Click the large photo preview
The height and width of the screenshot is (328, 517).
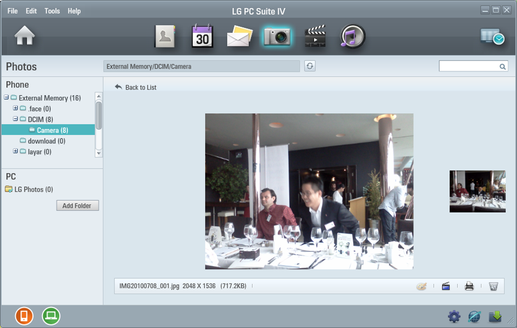(309, 191)
